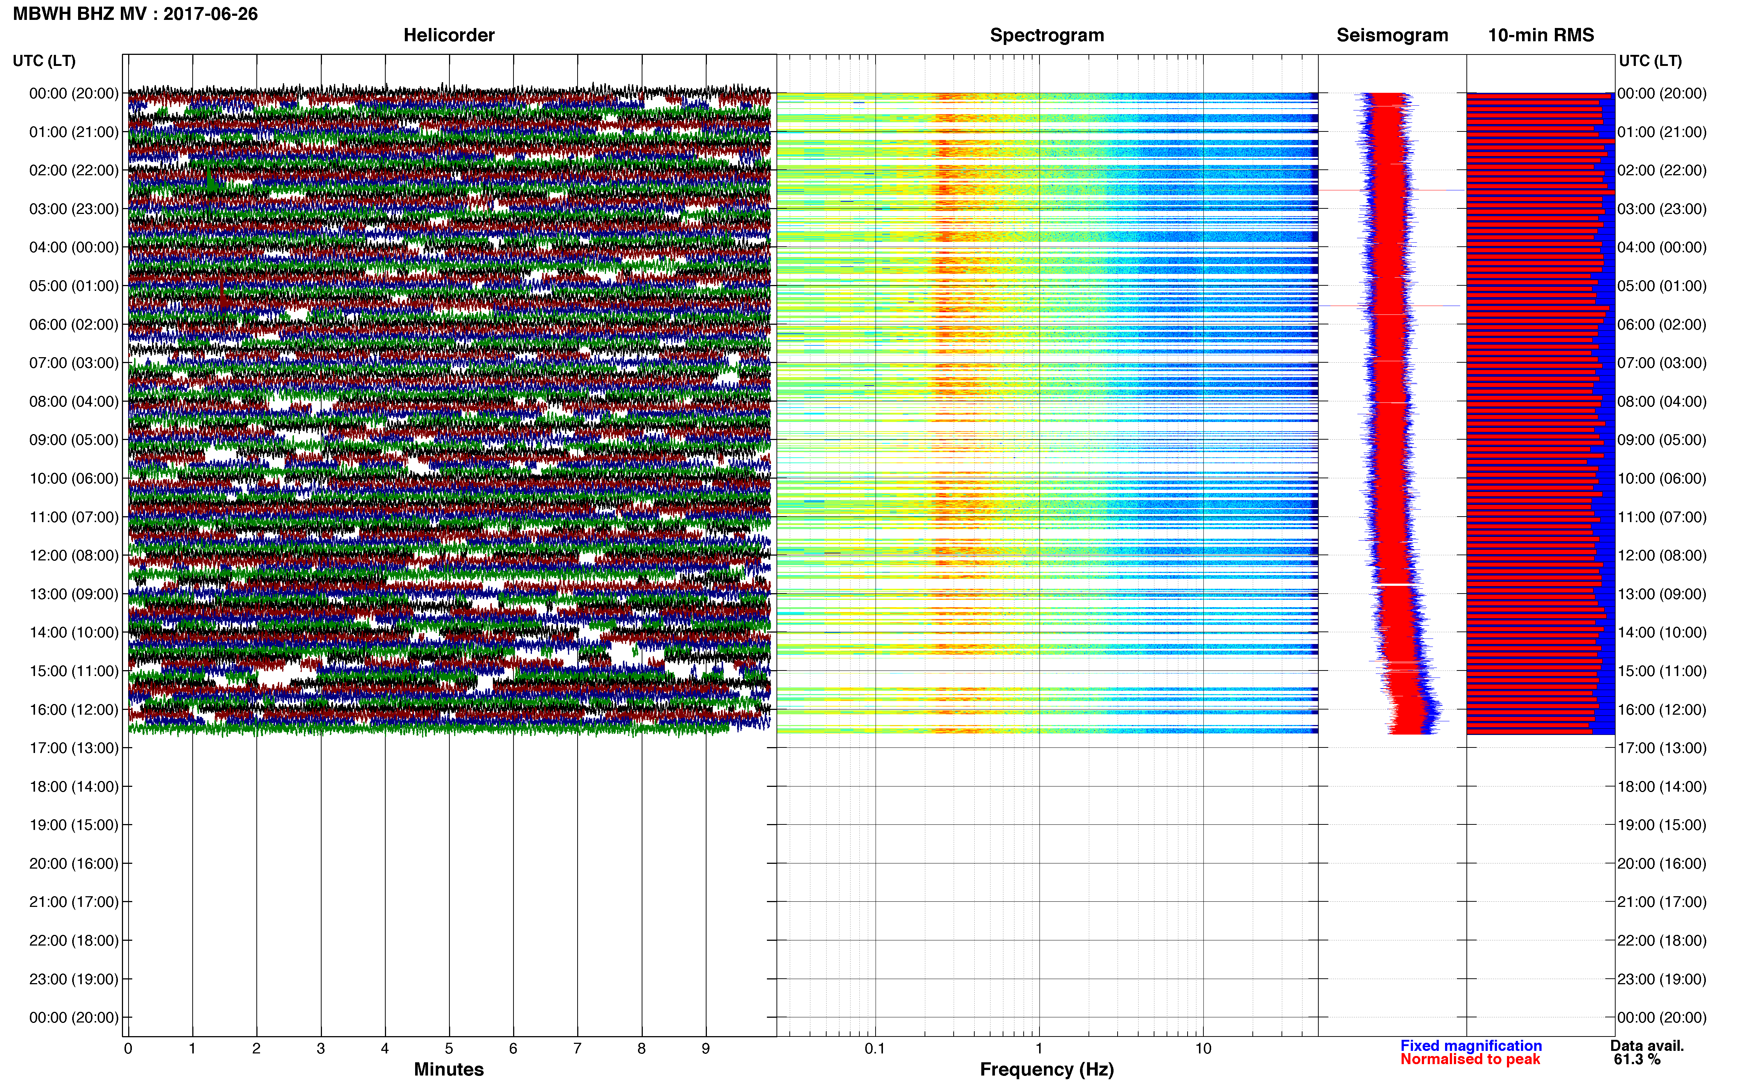Click '20:00 (16:00)' on the RMS panel time axis
1746x1091 pixels.
1662,864
